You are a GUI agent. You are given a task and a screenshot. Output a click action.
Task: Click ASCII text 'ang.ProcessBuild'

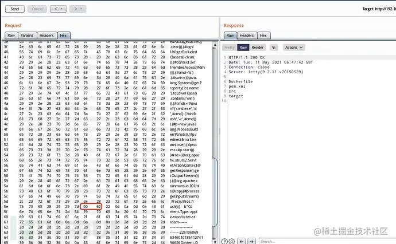coord(184,129)
